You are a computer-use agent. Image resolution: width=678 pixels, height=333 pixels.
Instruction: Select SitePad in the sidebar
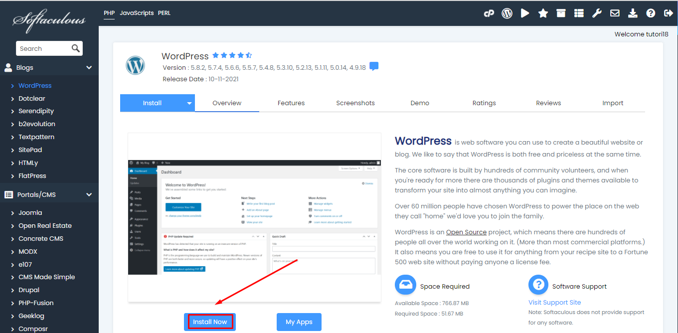pyautogui.click(x=30, y=150)
